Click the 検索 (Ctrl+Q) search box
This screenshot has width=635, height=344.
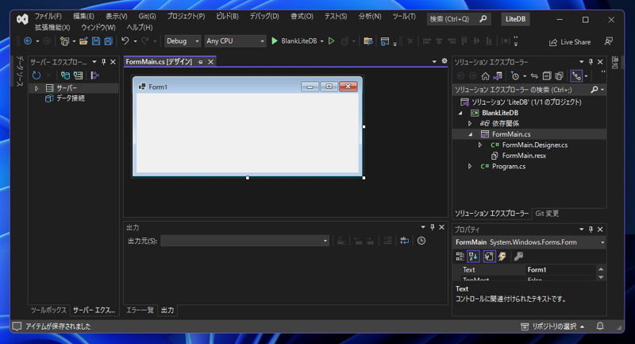(x=459, y=19)
